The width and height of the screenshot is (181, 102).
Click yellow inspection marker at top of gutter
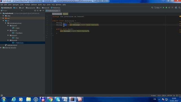coord(180,16)
